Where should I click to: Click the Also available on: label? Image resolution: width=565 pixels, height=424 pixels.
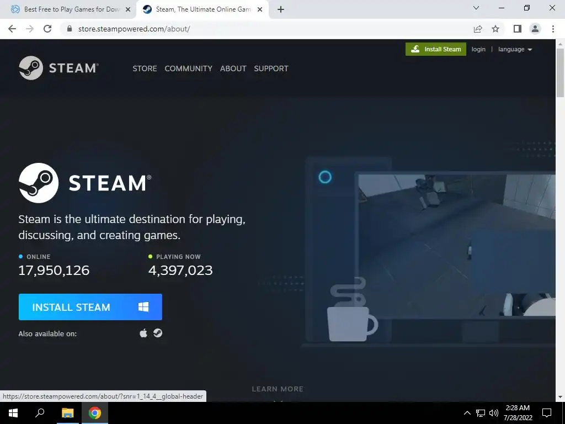click(47, 334)
